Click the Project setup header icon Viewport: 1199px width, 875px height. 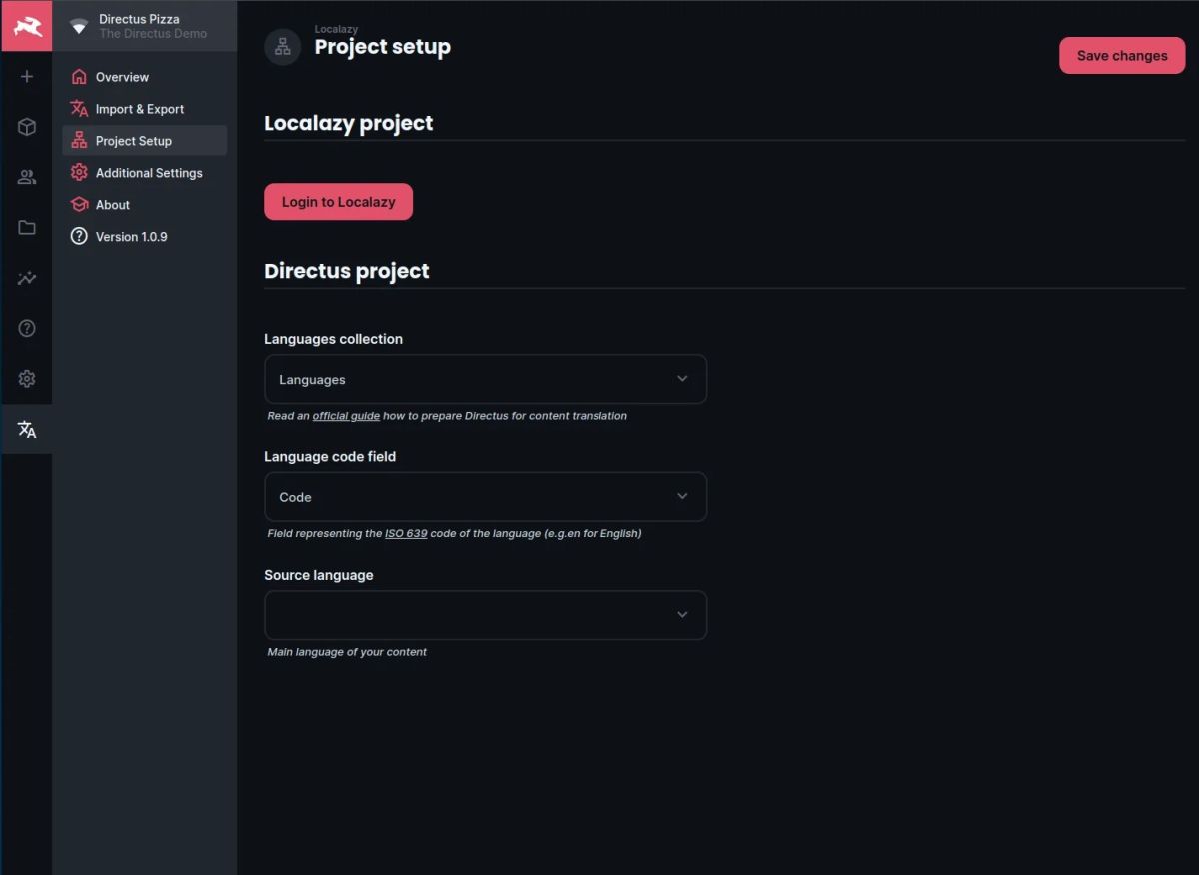pyautogui.click(x=283, y=47)
